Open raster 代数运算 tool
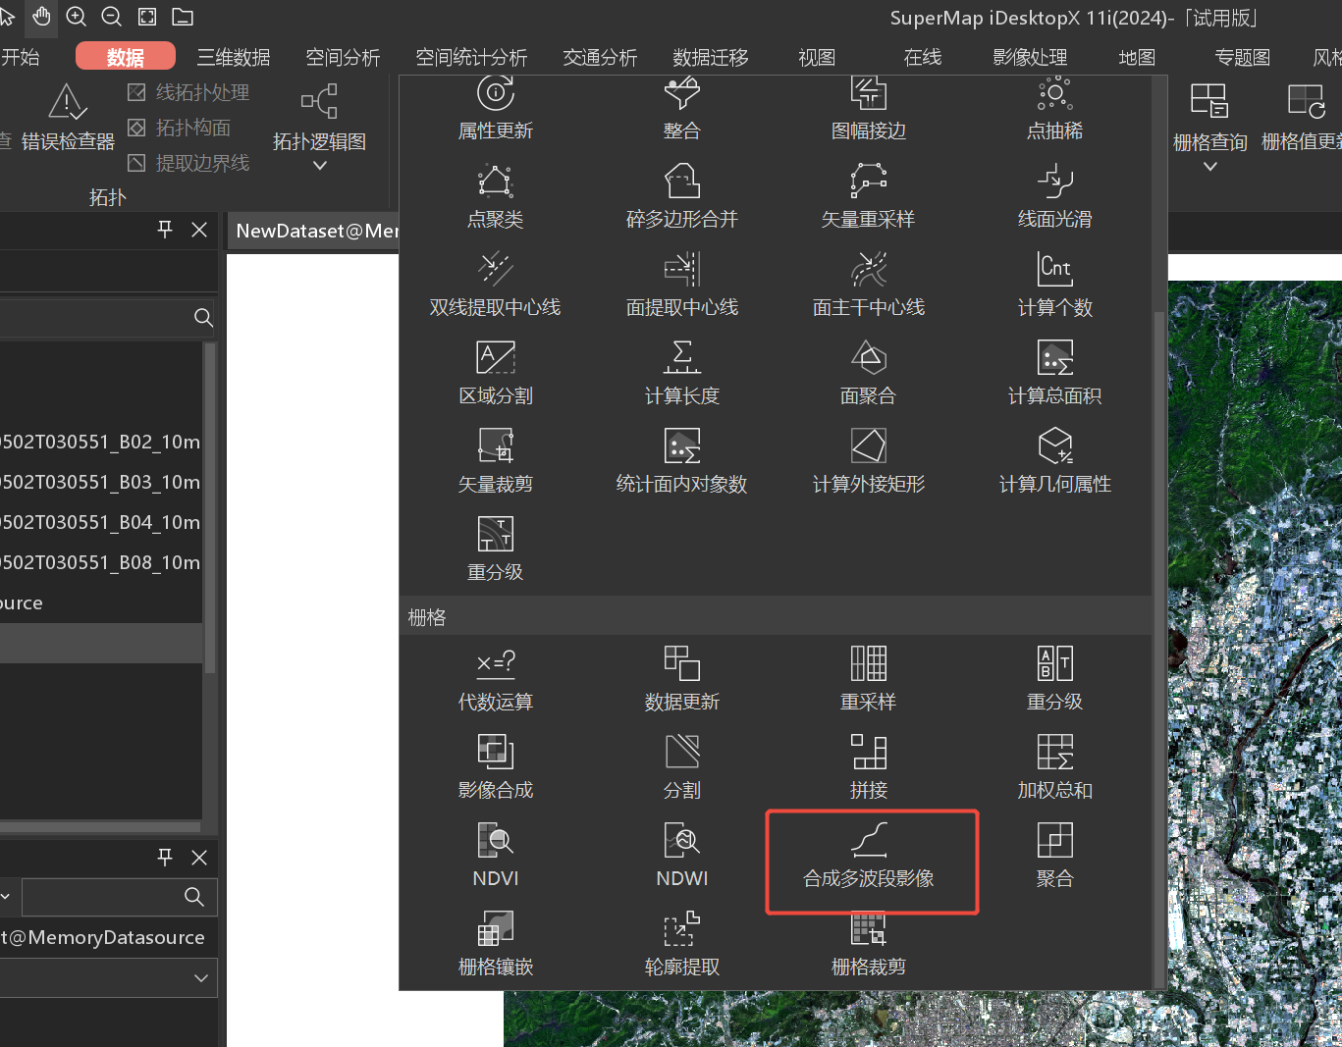The width and height of the screenshot is (1342, 1047). click(x=496, y=680)
